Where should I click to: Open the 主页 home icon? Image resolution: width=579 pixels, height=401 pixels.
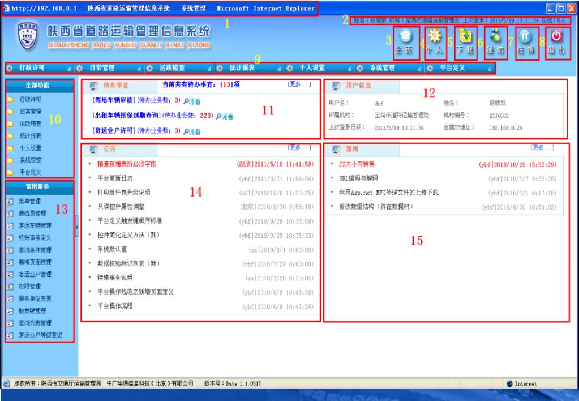[x=406, y=37]
